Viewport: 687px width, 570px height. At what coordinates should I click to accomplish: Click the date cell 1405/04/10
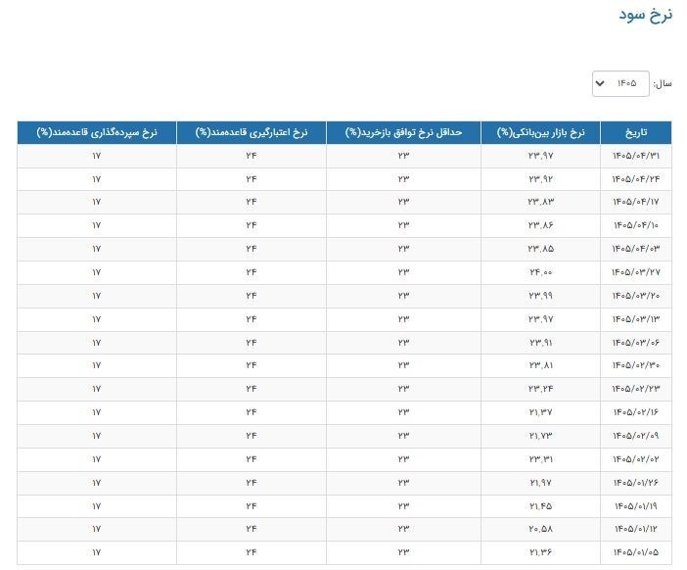point(636,225)
